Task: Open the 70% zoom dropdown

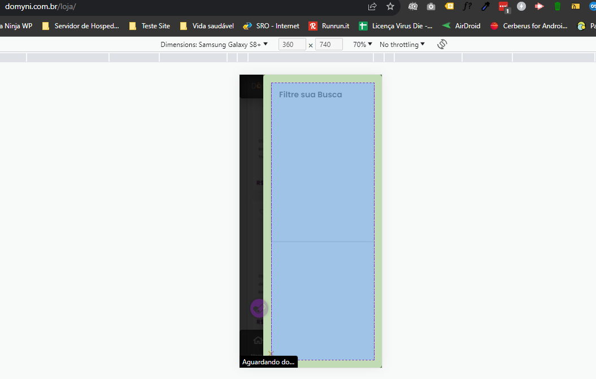Action: click(362, 45)
